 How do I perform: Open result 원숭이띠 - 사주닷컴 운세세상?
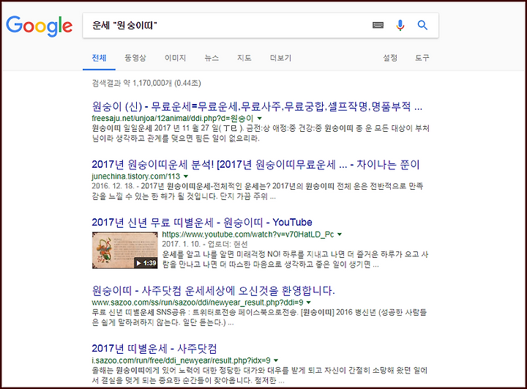pos(214,291)
